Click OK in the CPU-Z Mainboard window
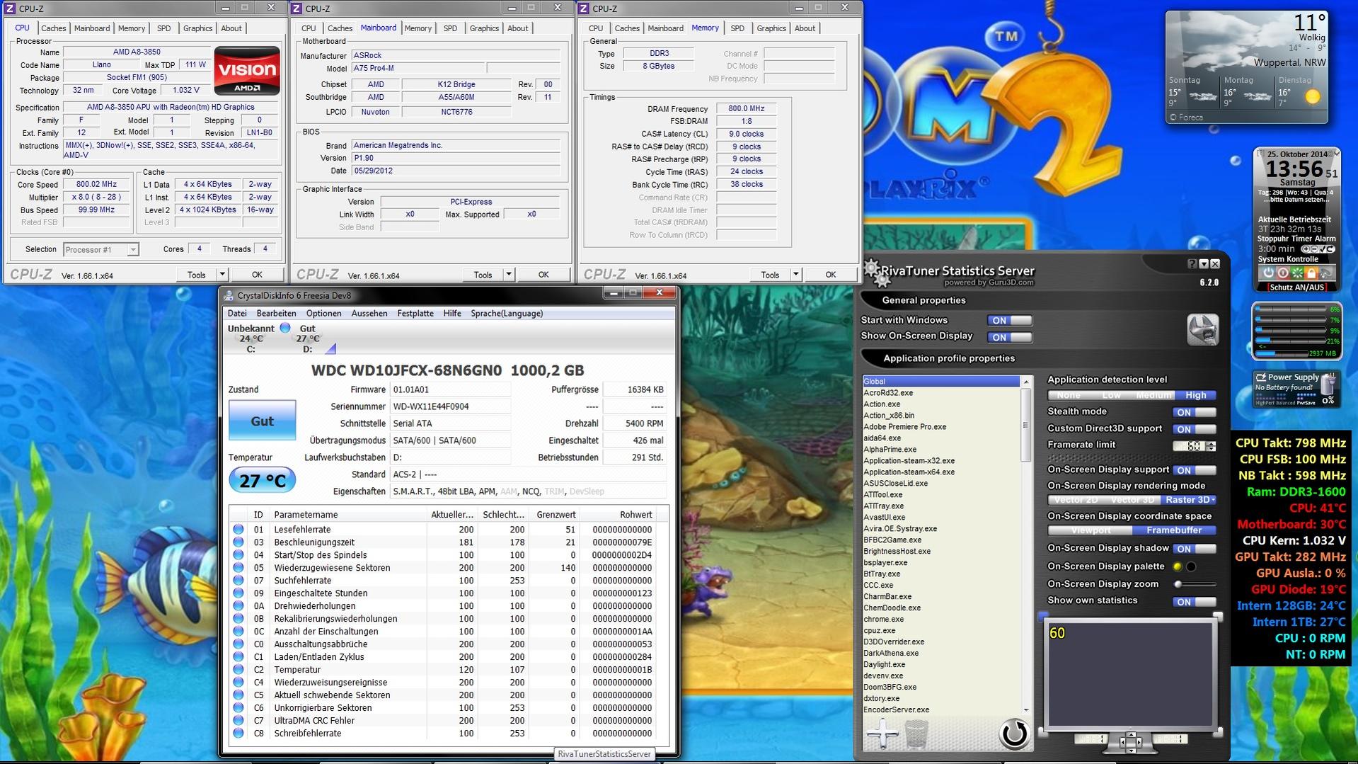Image resolution: width=1358 pixels, height=764 pixels. click(x=543, y=275)
